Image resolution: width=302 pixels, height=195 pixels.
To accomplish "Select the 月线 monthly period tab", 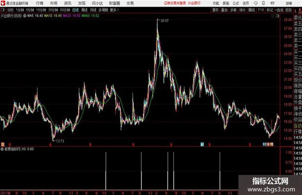I will [x=93, y=10].
